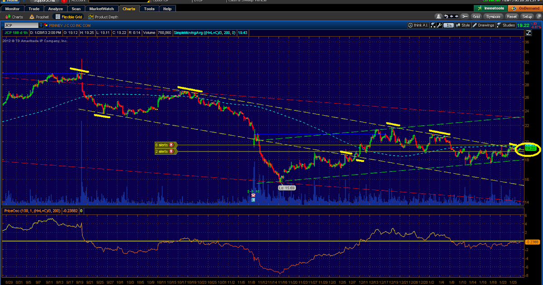Open the Tools menu
The width and height of the screenshot is (543, 285).
click(149, 8)
